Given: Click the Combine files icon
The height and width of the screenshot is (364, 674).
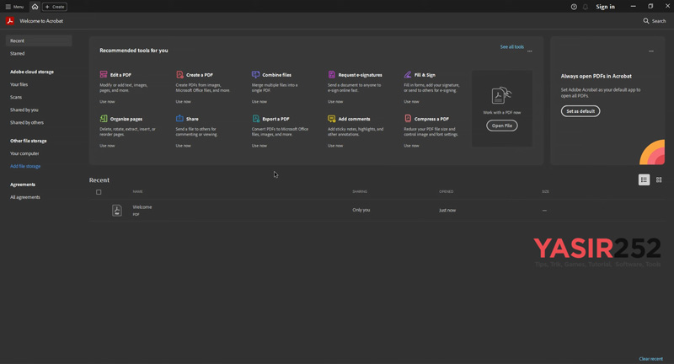Looking at the screenshot, I should pyautogui.click(x=256, y=74).
